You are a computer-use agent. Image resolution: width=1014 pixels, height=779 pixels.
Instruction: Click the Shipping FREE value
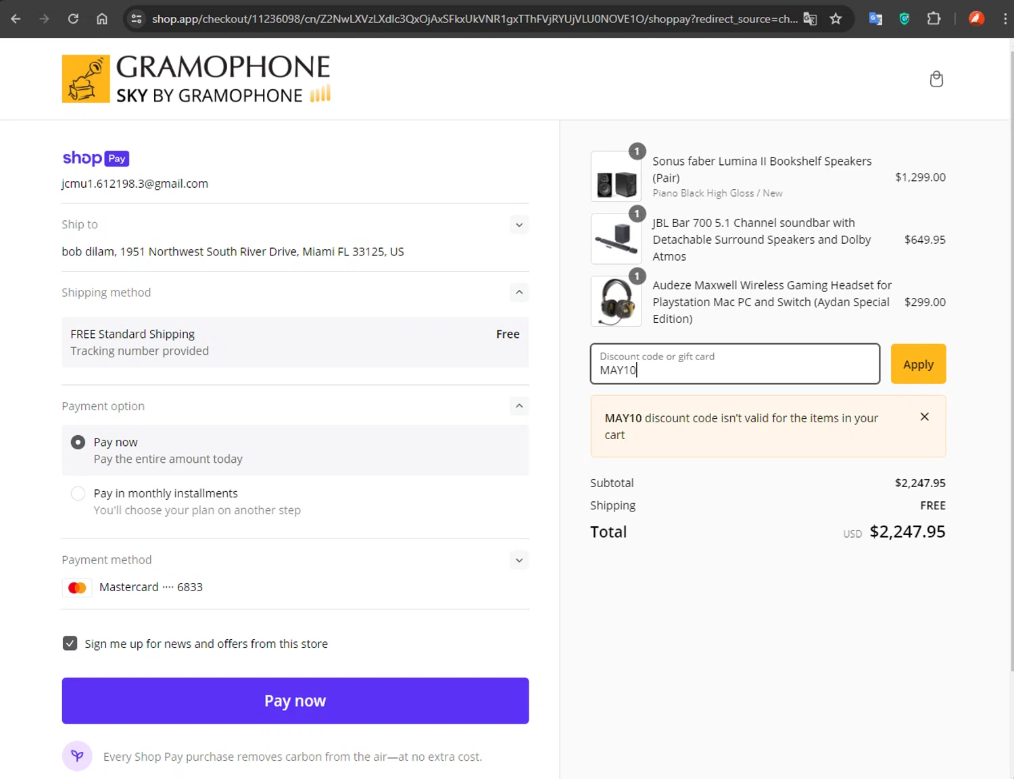(x=933, y=505)
